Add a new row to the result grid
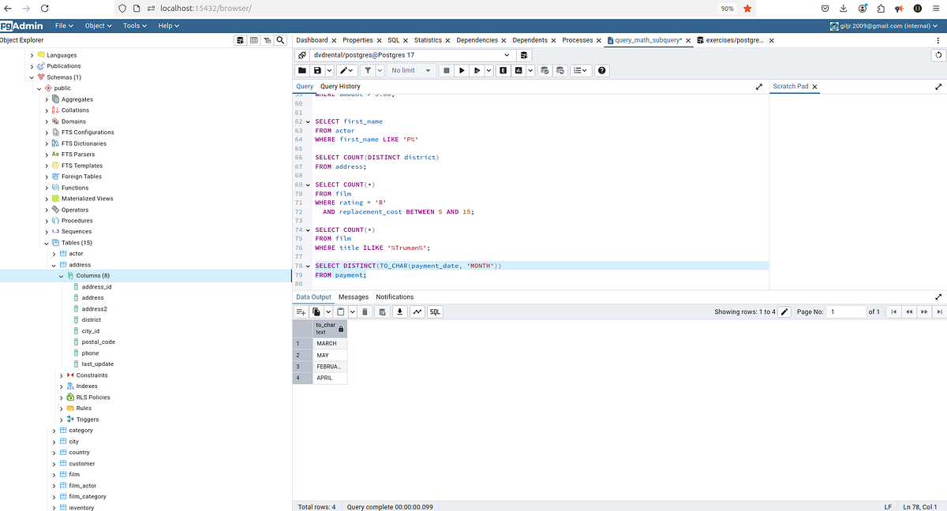The height and width of the screenshot is (511, 947). [x=301, y=311]
